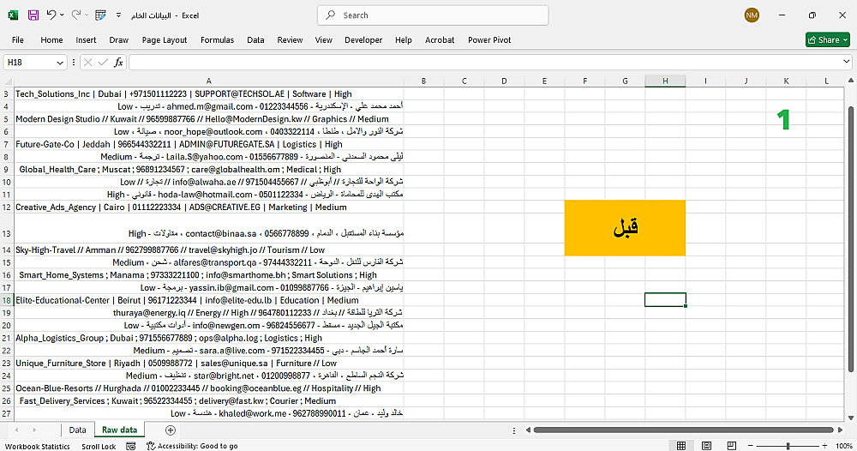Open the Help tab
857x451 pixels.
(404, 40)
